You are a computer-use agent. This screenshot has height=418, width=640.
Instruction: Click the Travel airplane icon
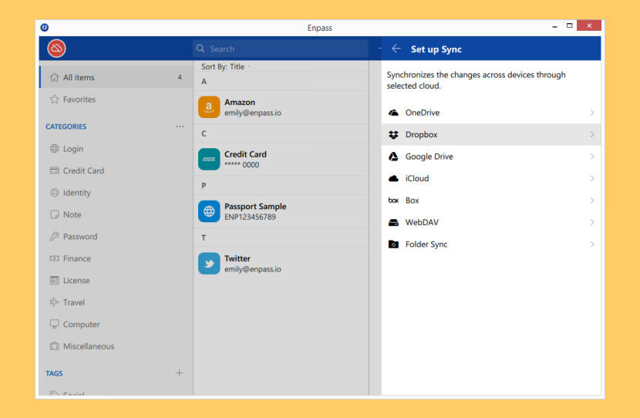[54, 302]
